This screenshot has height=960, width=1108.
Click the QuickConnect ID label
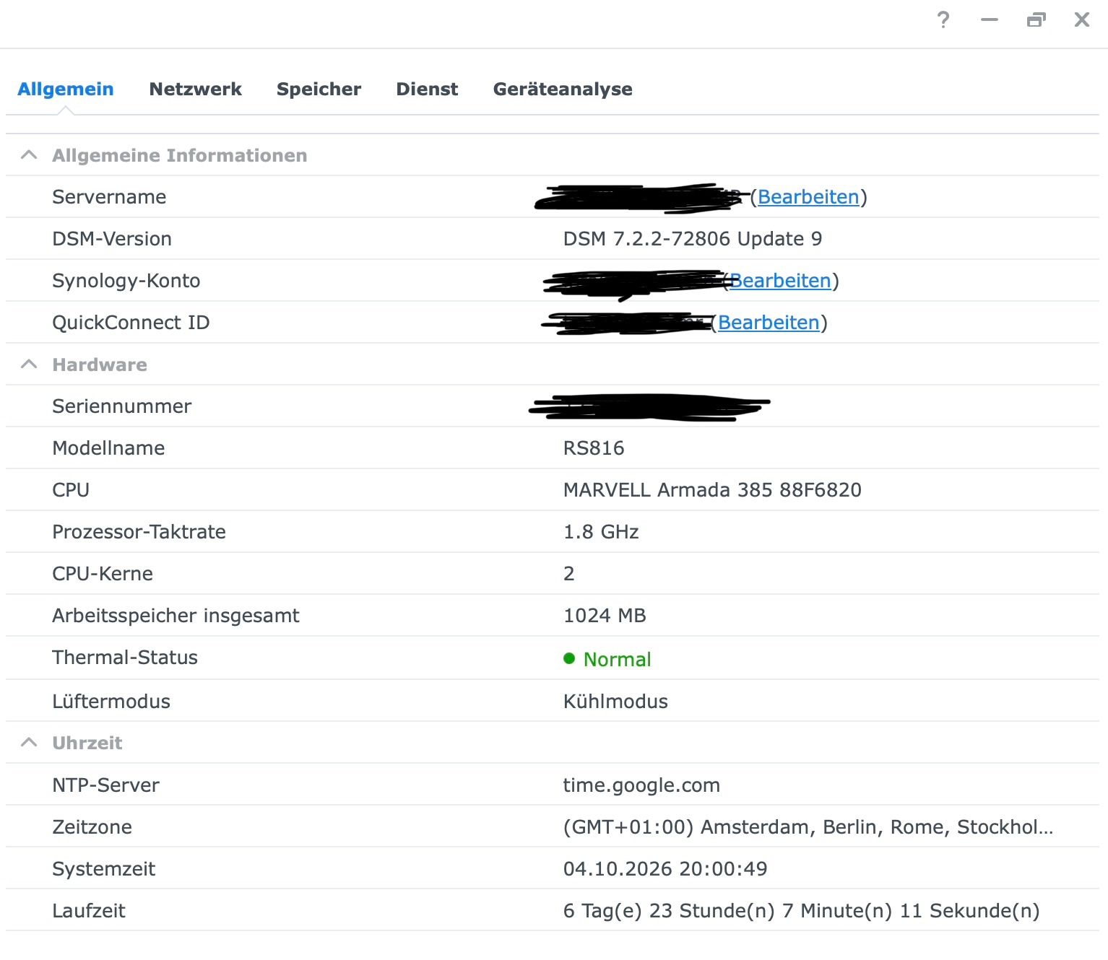[131, 323]
